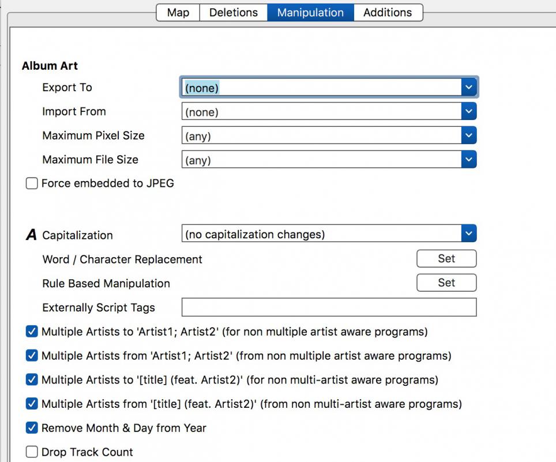Uncheck Multiple Artists to 'Artist1; Artist2'
Image resolution: width=556 pixels, height=462 pixels.
click(x=32, y=332)
